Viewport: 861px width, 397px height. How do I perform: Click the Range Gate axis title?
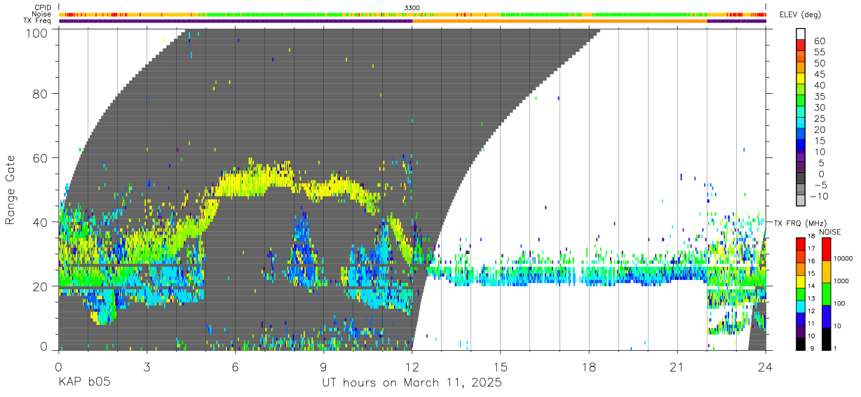(x=11, y=190)
